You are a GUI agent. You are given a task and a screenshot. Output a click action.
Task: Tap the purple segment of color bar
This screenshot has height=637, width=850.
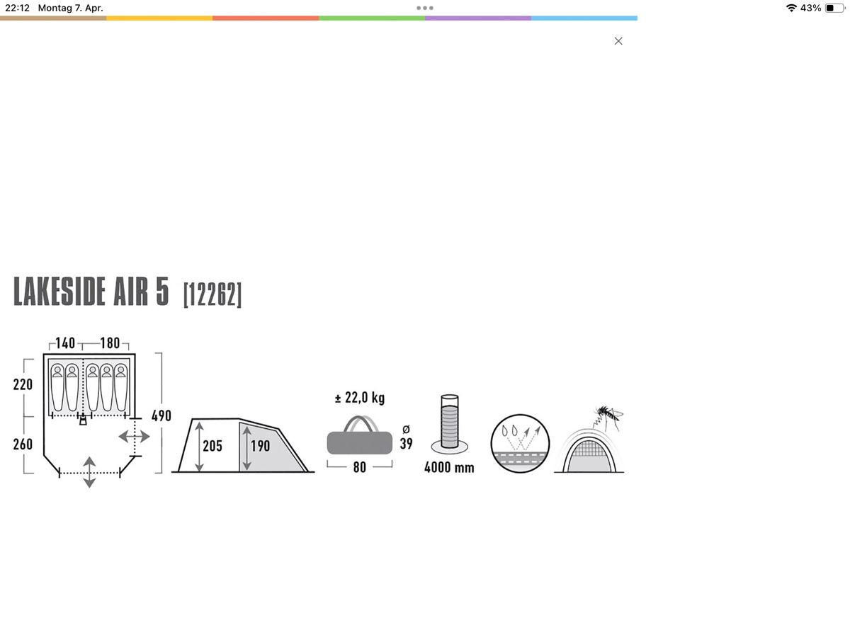coord(478,18)
